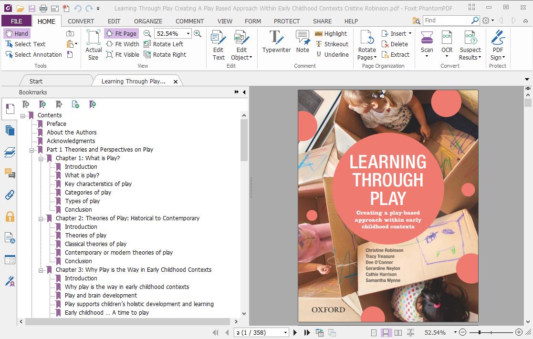Click Delete pages
The image size is (533, 339).
click(x=395, y=44)
